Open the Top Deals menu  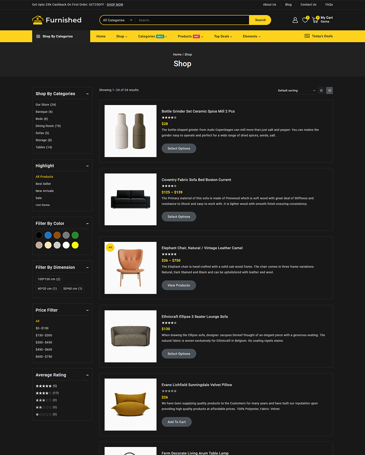pyautogui.click(x=223, y=36)
